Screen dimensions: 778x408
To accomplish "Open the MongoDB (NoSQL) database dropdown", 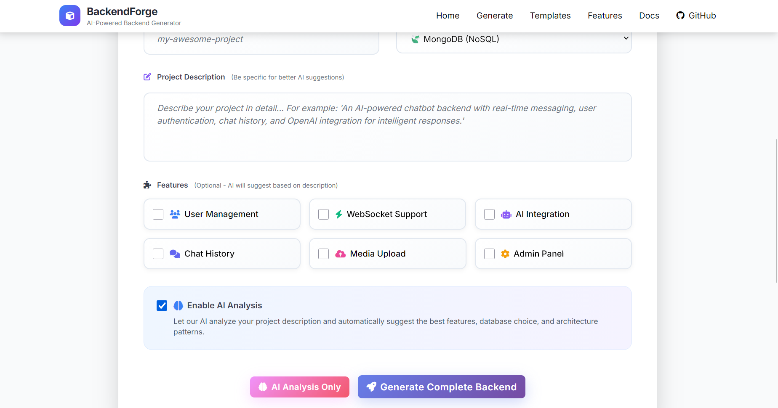I will [514, 39].
